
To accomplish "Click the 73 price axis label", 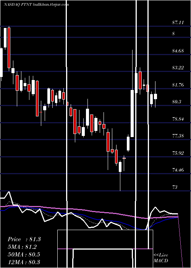I will pyautogui.click(x=175, y=187).
